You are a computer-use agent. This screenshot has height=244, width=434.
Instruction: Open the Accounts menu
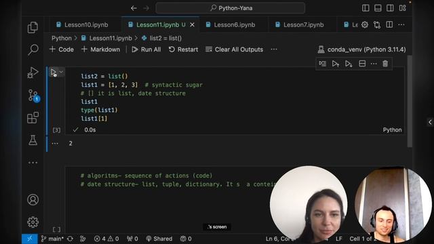click(x=33, y=200)
